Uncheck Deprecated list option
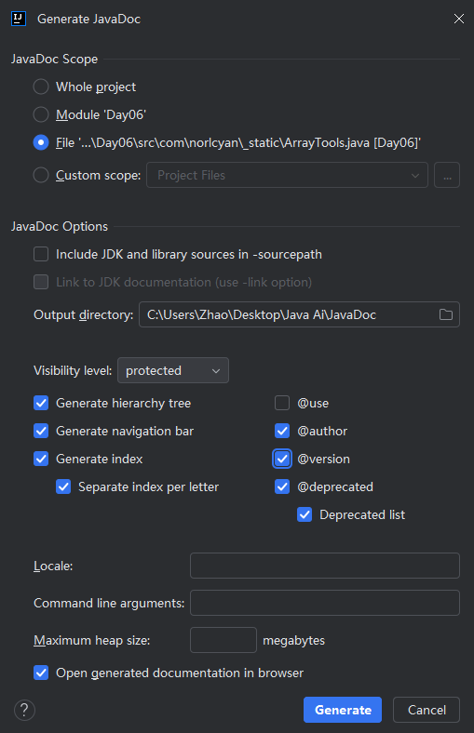The height and width of the screenshot is (733, 474). pos(305,514)
